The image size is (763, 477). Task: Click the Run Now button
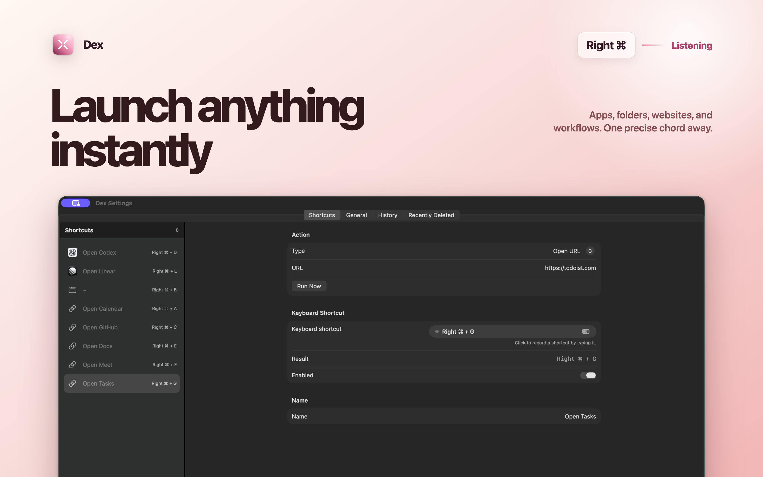309,286
